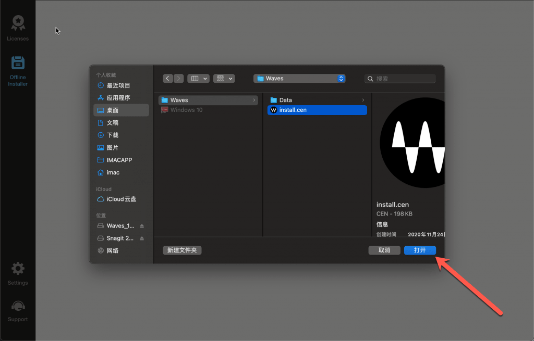Screen dimensions: 534x341
Task: Click the 打开 button
Action: point(420,250)
